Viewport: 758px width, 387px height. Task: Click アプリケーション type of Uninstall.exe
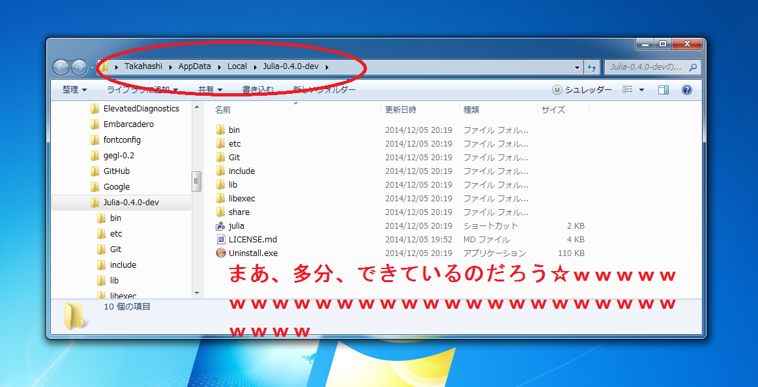click(495, 253)
